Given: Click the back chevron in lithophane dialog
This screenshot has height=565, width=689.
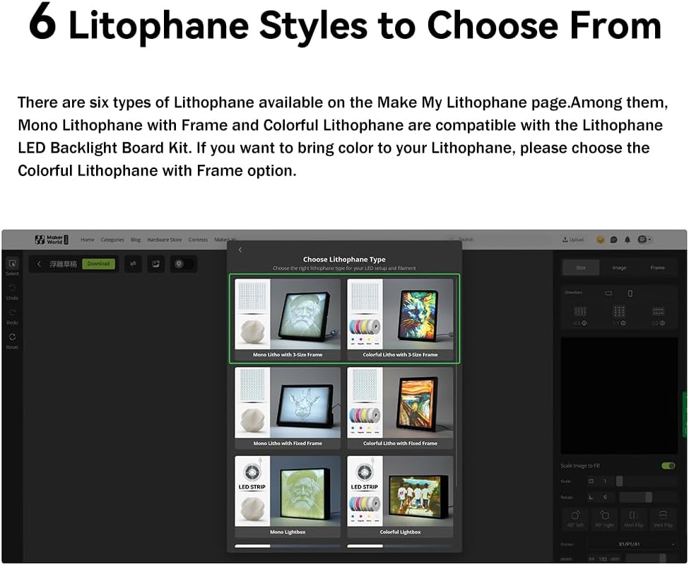Looking at the screenshot, I should (x=240, y=250).
